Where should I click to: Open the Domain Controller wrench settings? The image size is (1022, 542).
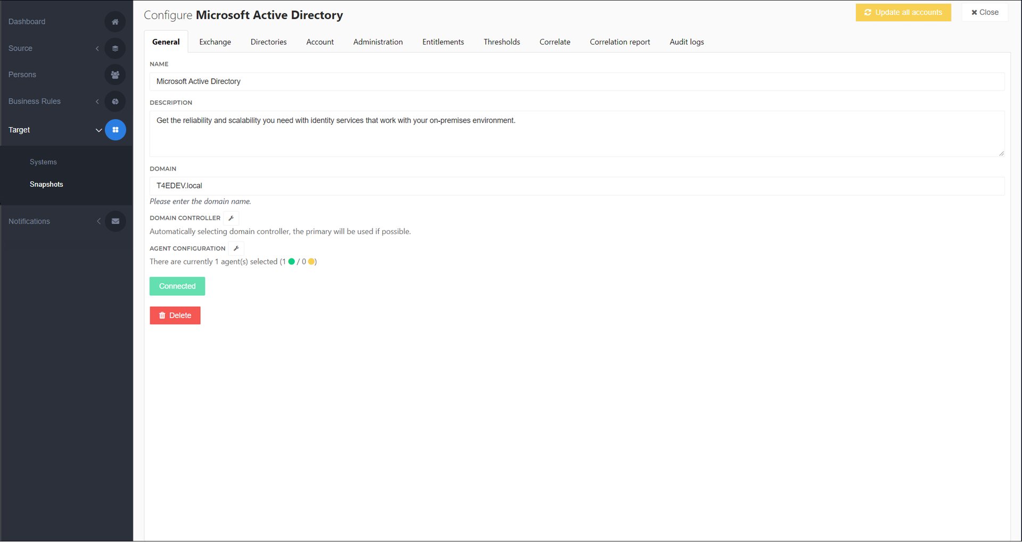(x=231, y=218)
